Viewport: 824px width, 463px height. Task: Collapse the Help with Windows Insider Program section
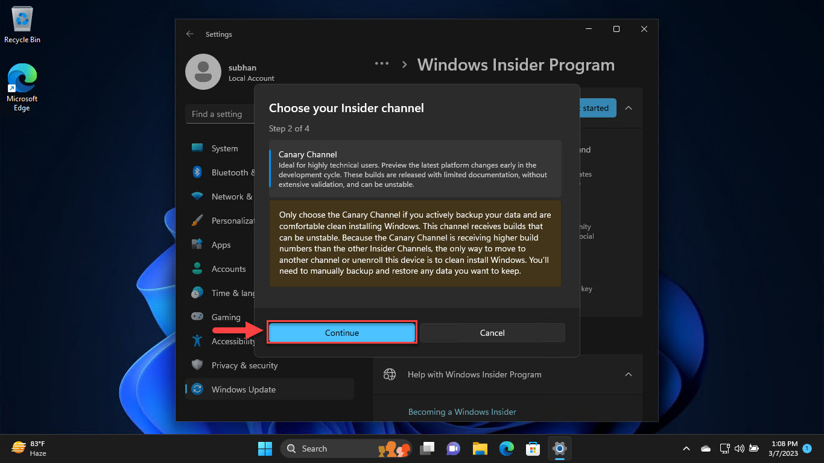pyautogui.click(x=629, y=374)
